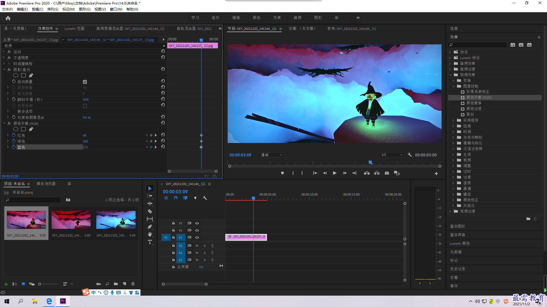Toggle V1 track output eye
This screenshot has width=547, height=307.
coord(197,238)
